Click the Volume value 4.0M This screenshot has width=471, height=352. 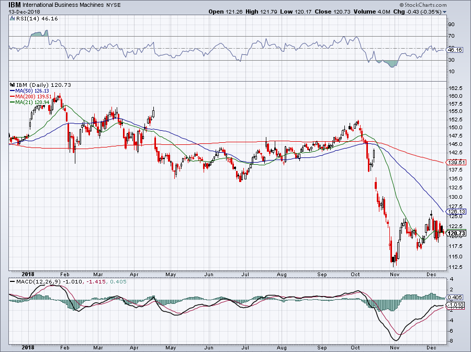pyautogui.click(x=384, y=12)
